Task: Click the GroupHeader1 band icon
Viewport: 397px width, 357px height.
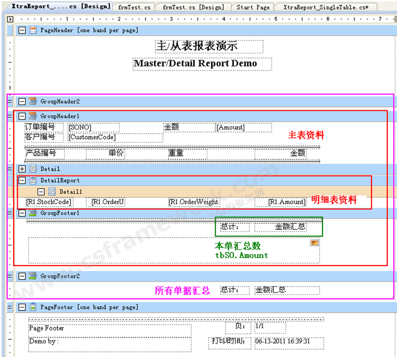Action: coord(33,115)
